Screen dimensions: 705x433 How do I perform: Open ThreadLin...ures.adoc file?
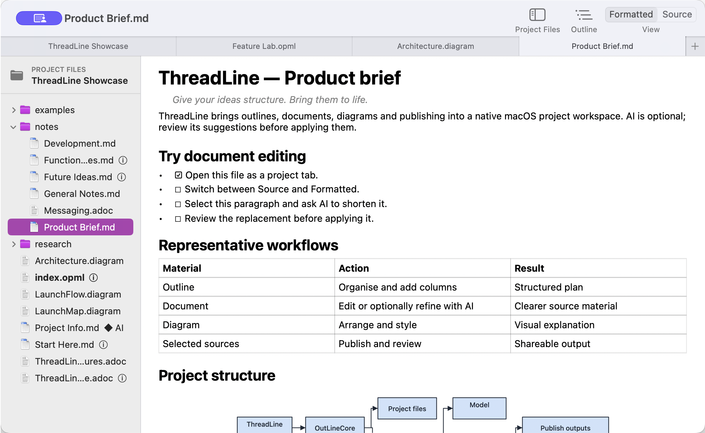[x=70, y=361]
